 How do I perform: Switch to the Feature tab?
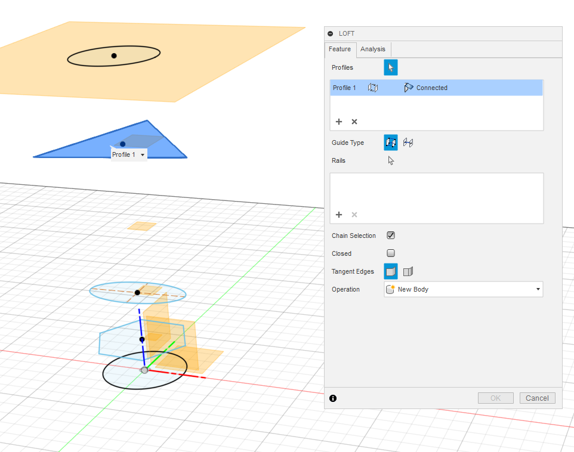340,49
